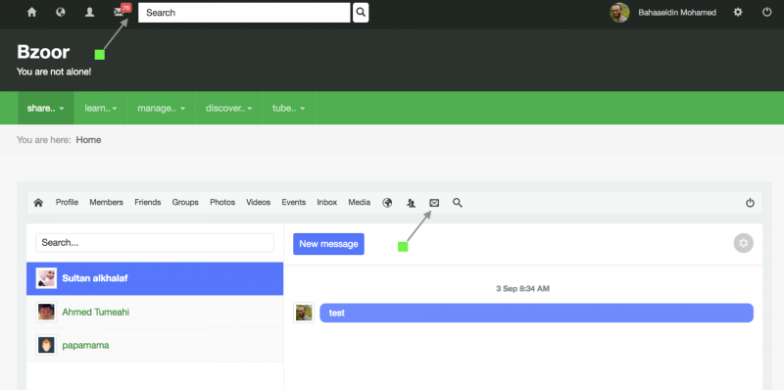Open the Profile menu item
The image size is (784, 390).
pyautogui.click(x=67, y=203)
